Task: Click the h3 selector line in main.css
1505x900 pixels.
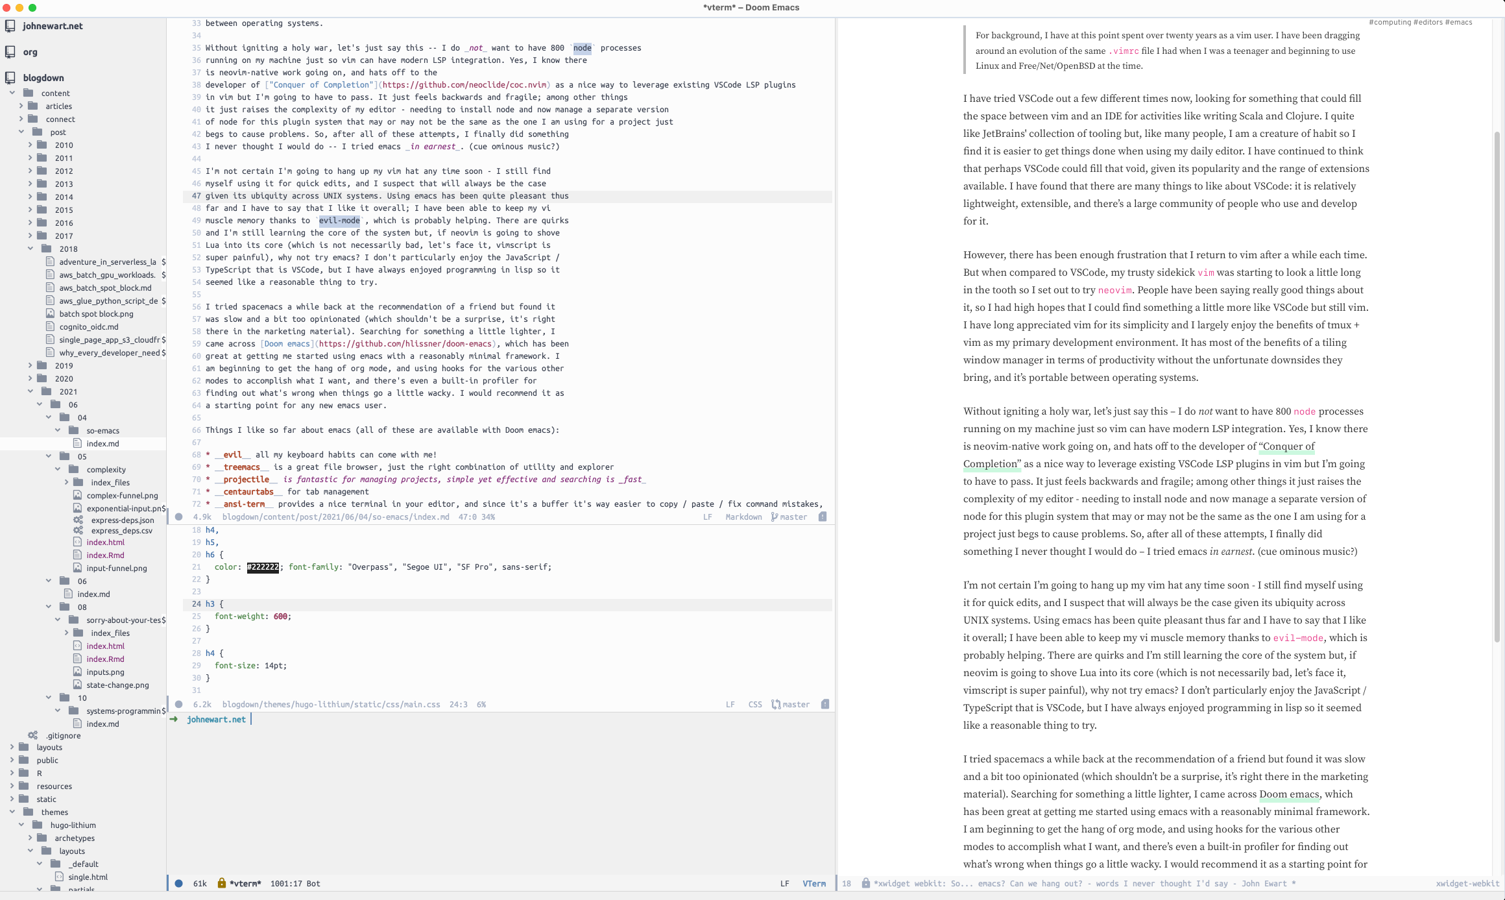Action: 507,604
